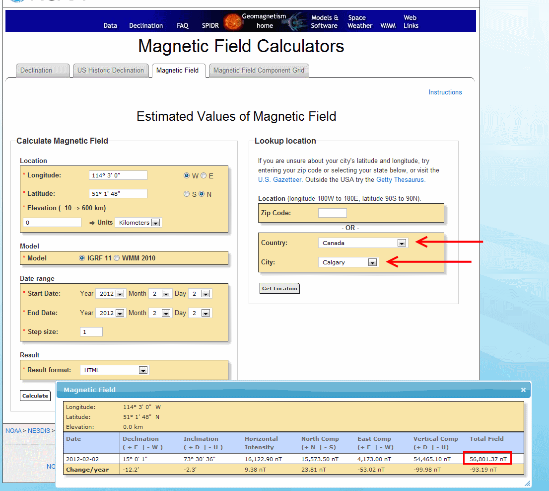Open the City dropdown showing Calgary

click(348, 262)
